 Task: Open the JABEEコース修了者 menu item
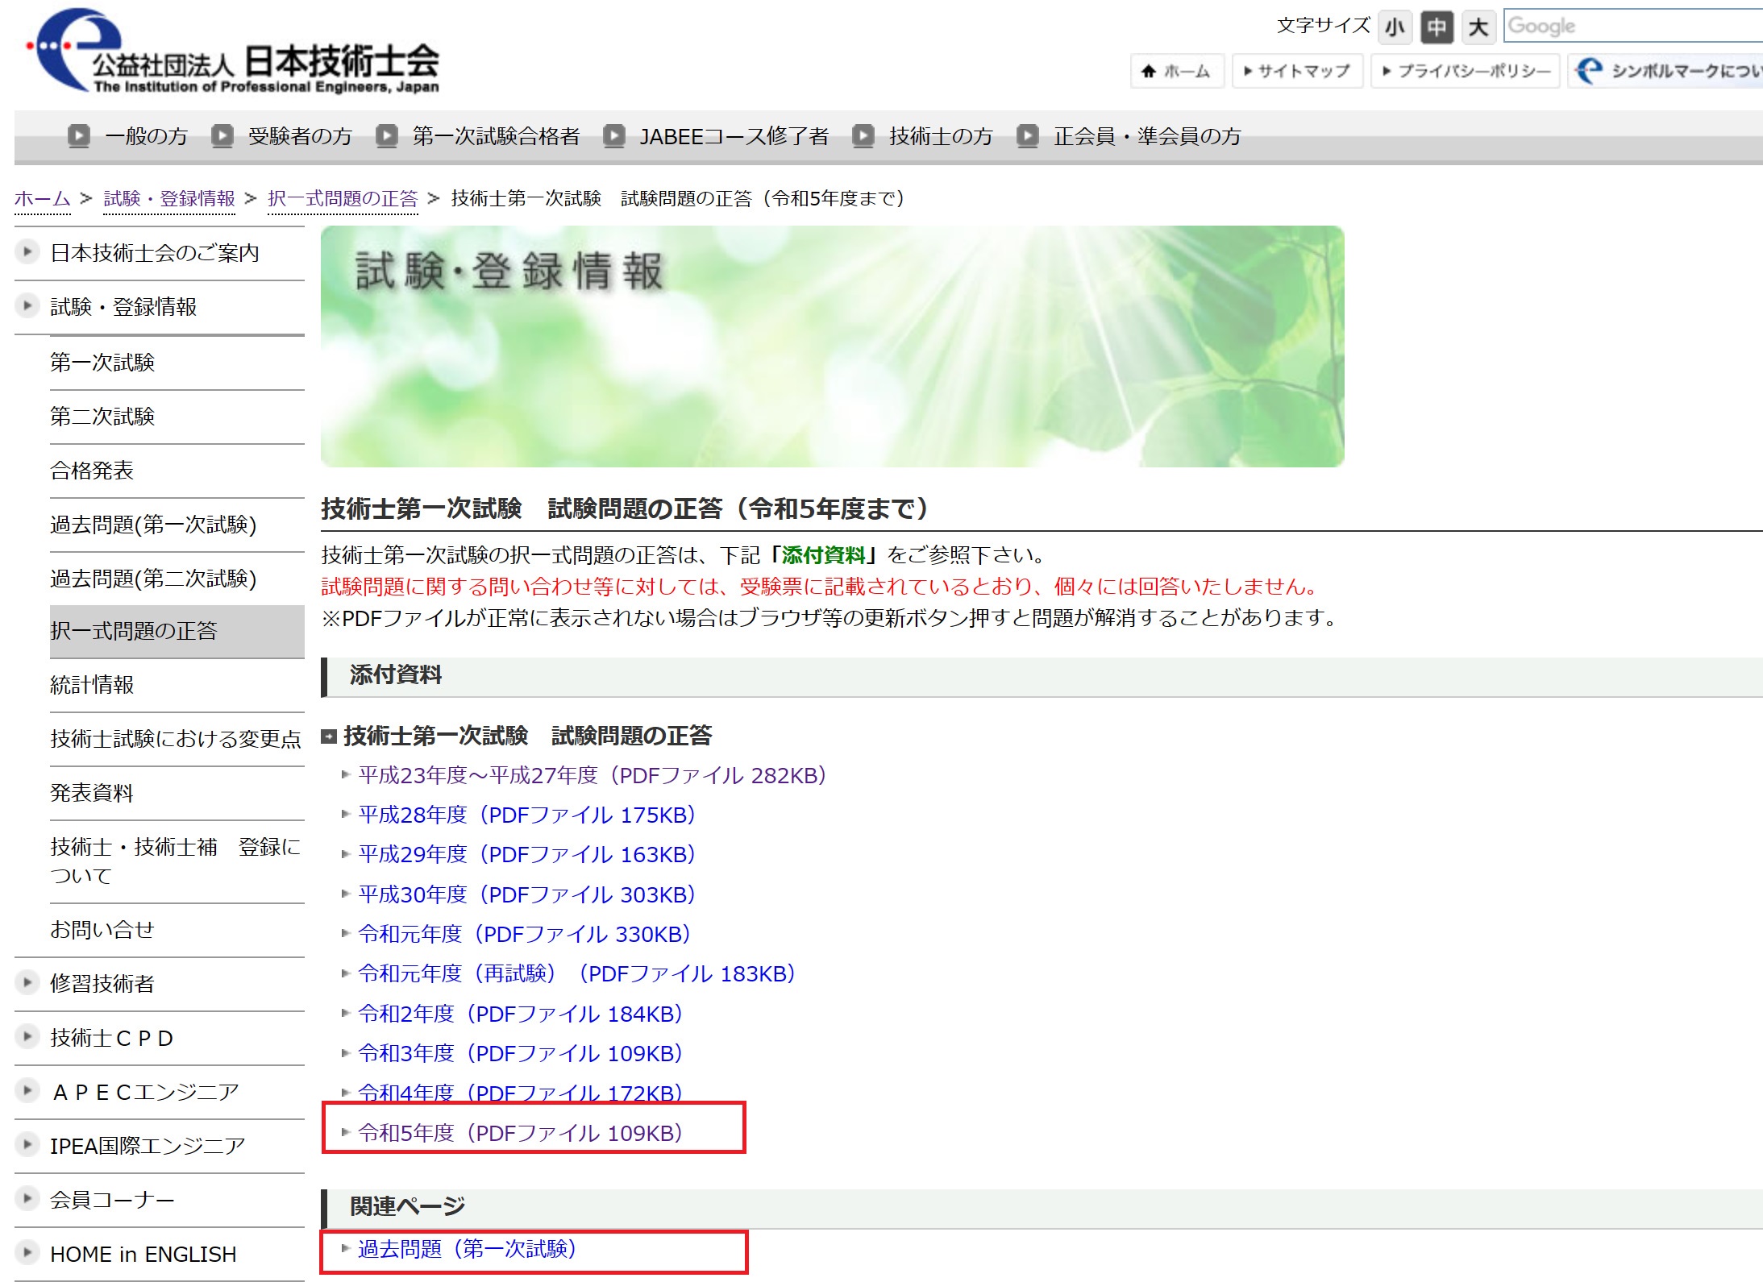(734, 136)
